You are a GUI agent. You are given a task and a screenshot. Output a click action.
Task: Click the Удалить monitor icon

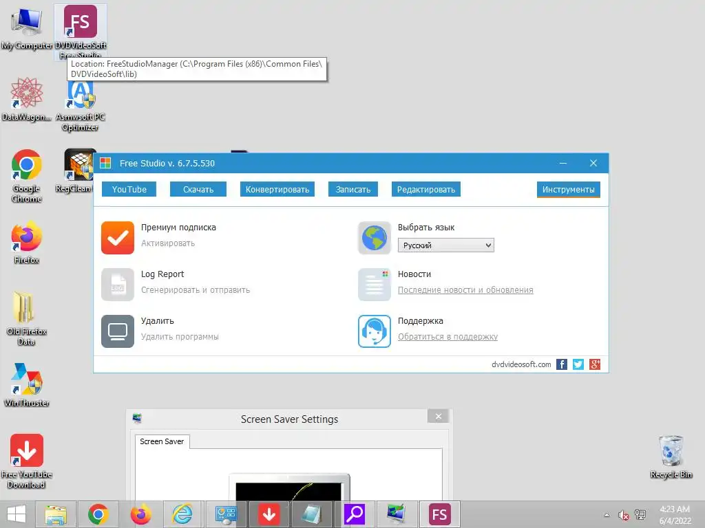(118, 331)
